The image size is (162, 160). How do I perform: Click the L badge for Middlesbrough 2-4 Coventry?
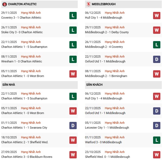click(x=157, y=45)
